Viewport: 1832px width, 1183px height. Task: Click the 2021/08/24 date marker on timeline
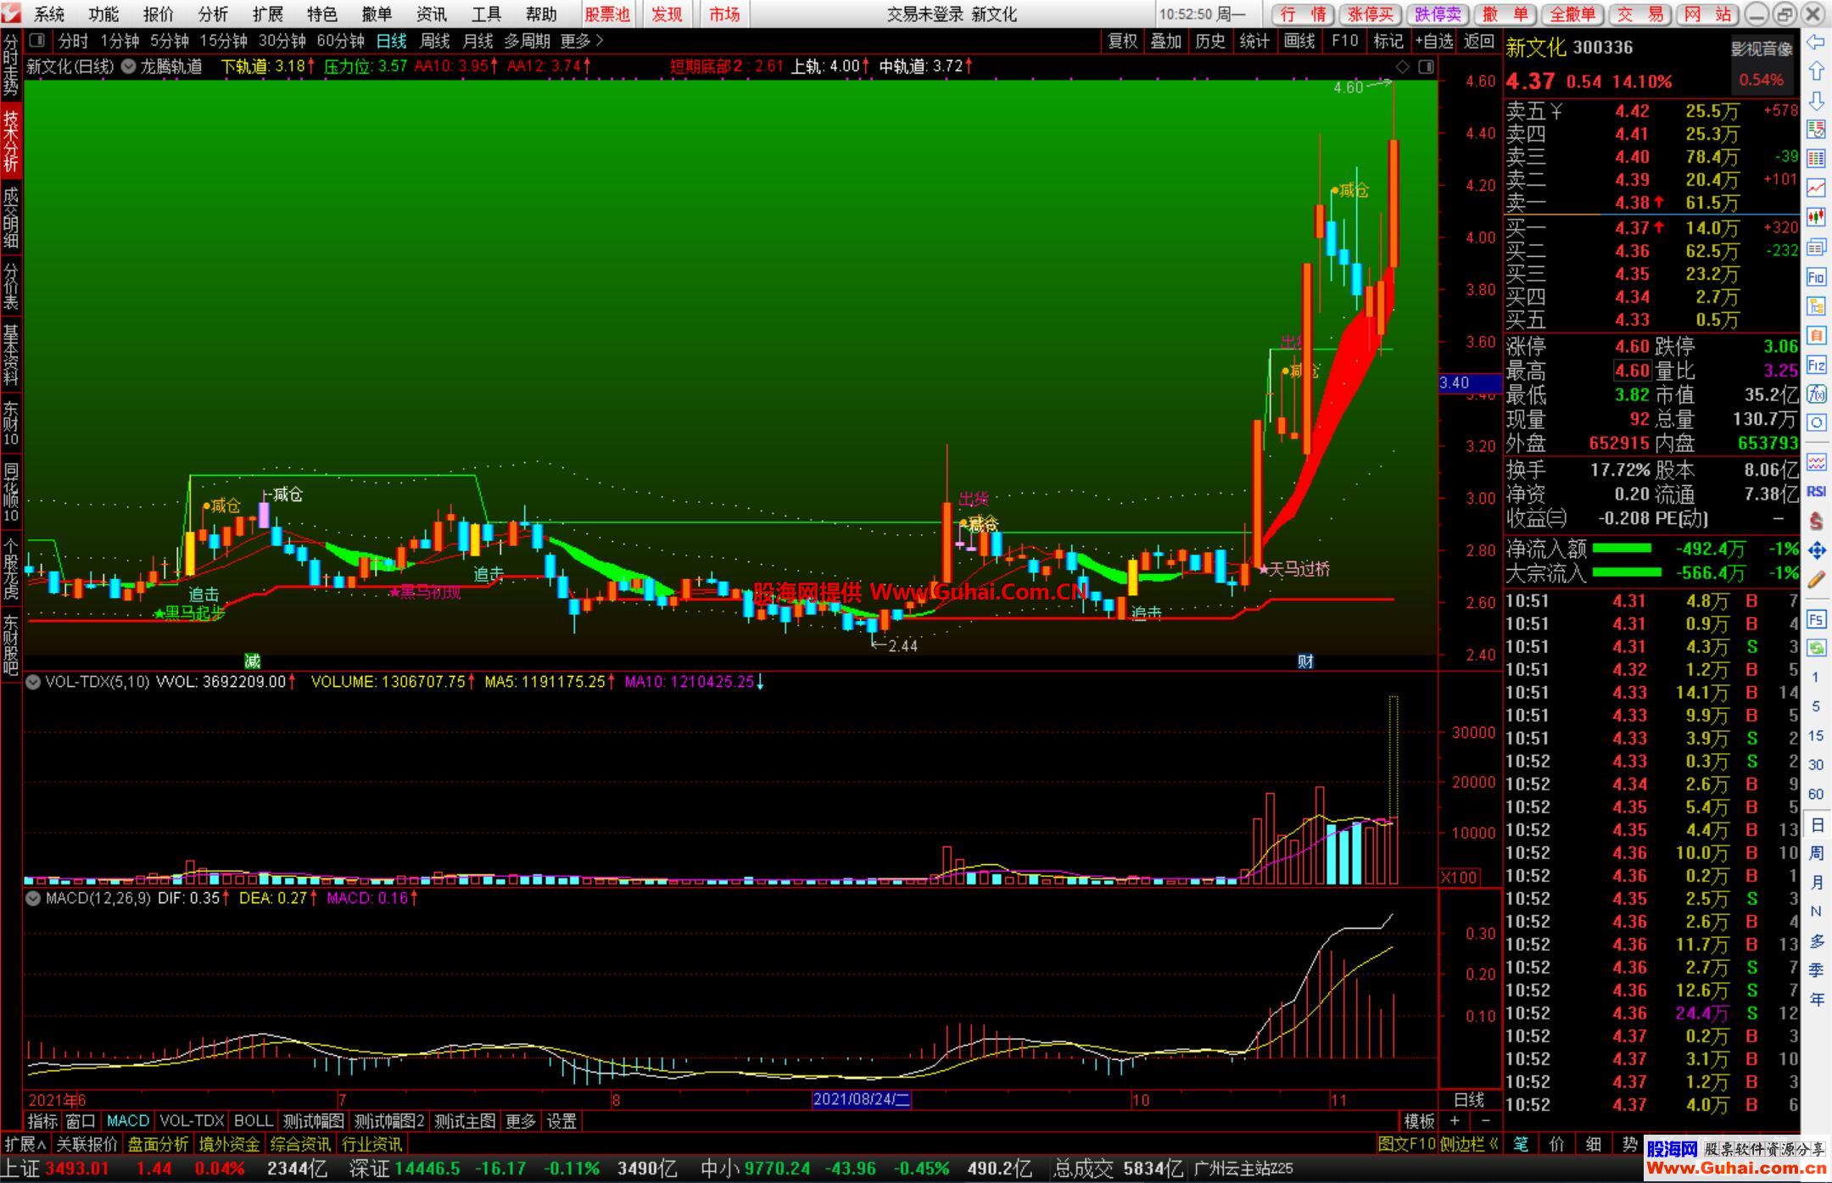(862, 1100)
